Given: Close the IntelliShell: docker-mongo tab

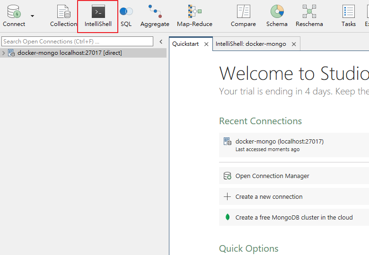Looking at the screenshot, I should click(294, 44).
